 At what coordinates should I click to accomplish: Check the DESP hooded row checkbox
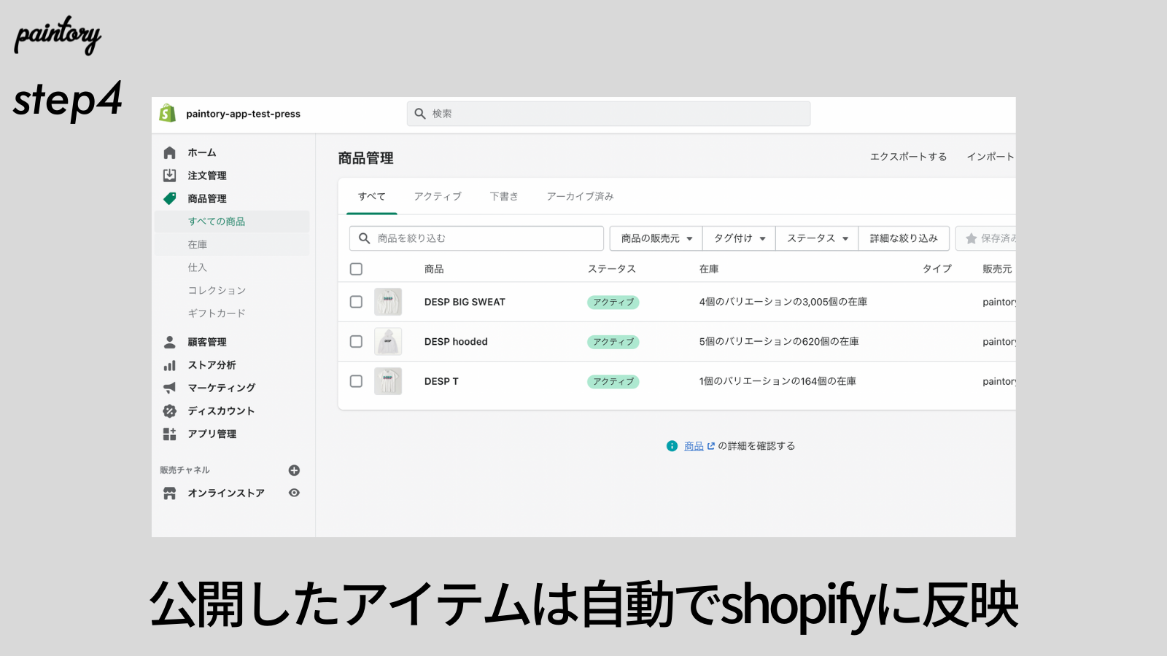click(356, 341)
